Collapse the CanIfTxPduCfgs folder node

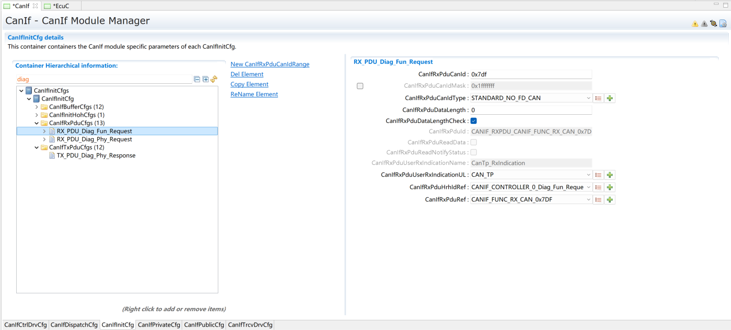point(37,148)
